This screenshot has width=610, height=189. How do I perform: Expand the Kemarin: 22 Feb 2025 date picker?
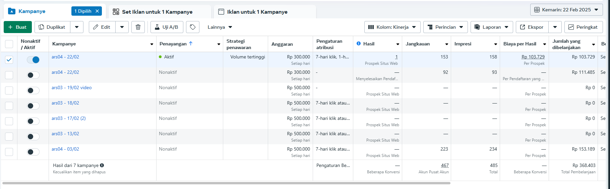(x=566, y=10)
